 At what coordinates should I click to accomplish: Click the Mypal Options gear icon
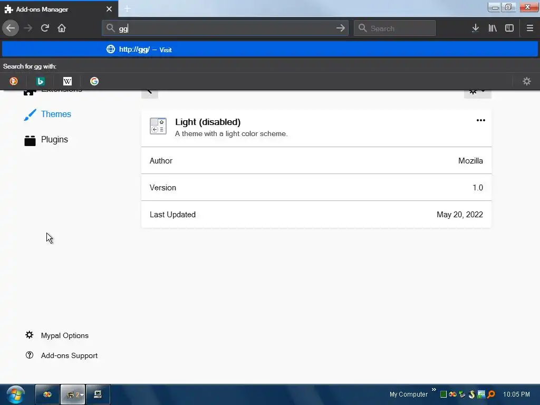[30, 335]
